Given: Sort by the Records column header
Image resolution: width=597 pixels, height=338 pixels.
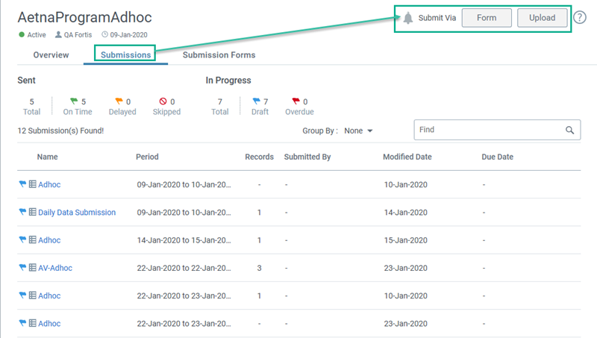Looking at the screenshot, I should 259,157.
